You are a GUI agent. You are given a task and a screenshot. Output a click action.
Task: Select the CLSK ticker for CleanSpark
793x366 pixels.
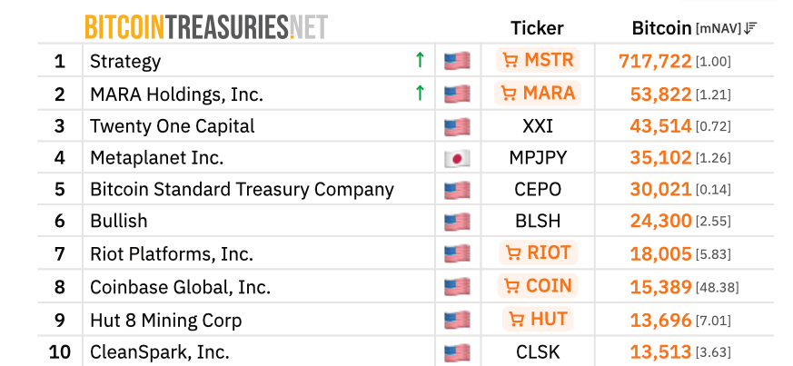click(537, 351)
